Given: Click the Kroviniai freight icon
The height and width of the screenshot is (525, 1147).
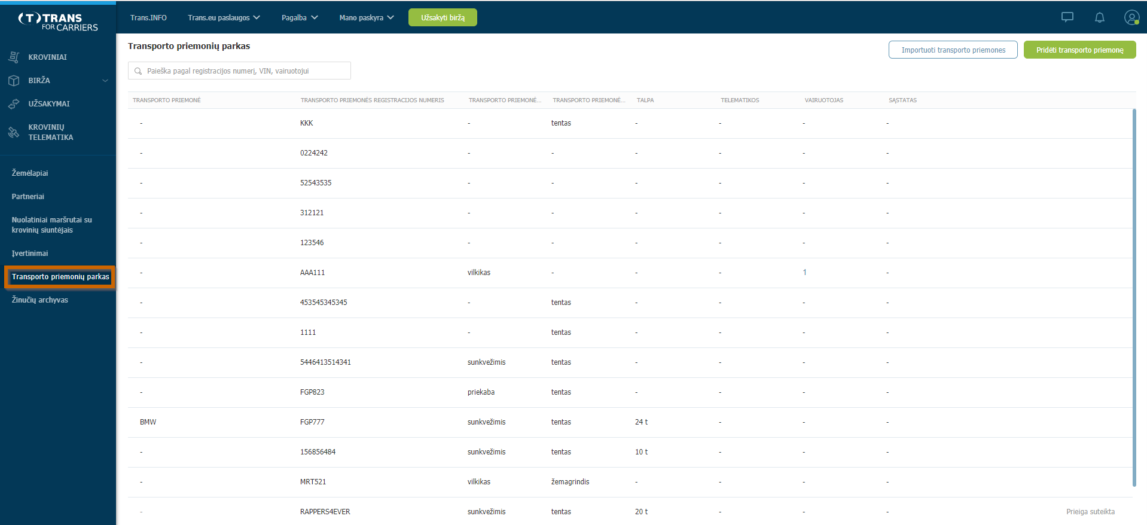Looking at the screenshot, I should [x=14, y=57].
